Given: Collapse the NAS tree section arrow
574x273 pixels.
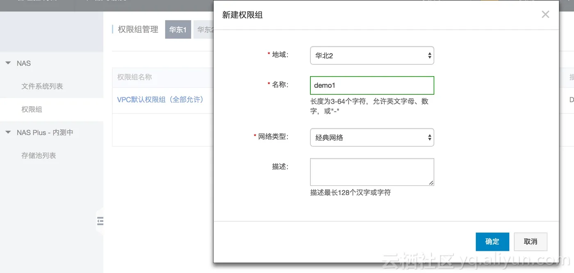Looking at the screenshot, I should 8,63.
